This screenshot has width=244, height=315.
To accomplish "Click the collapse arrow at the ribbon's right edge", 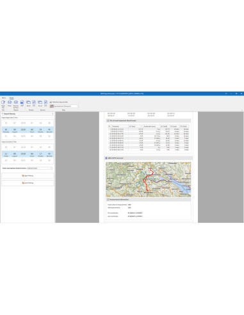I will point(242,110).
